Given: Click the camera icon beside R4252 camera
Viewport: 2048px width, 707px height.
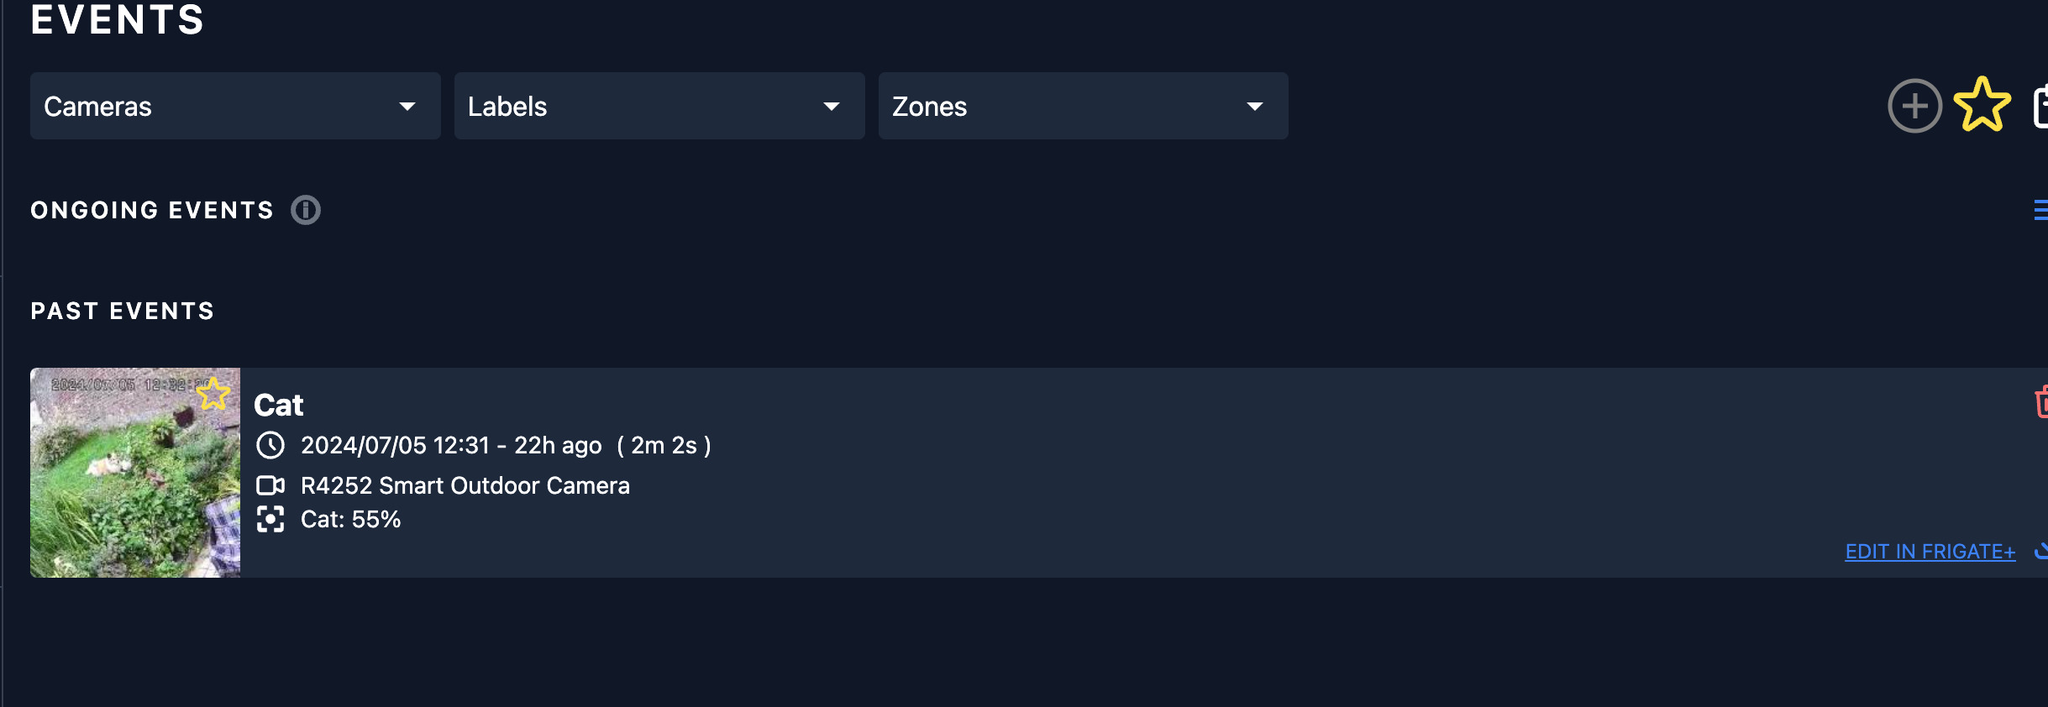Looking at the screenshot, I should tap(270, 485).
